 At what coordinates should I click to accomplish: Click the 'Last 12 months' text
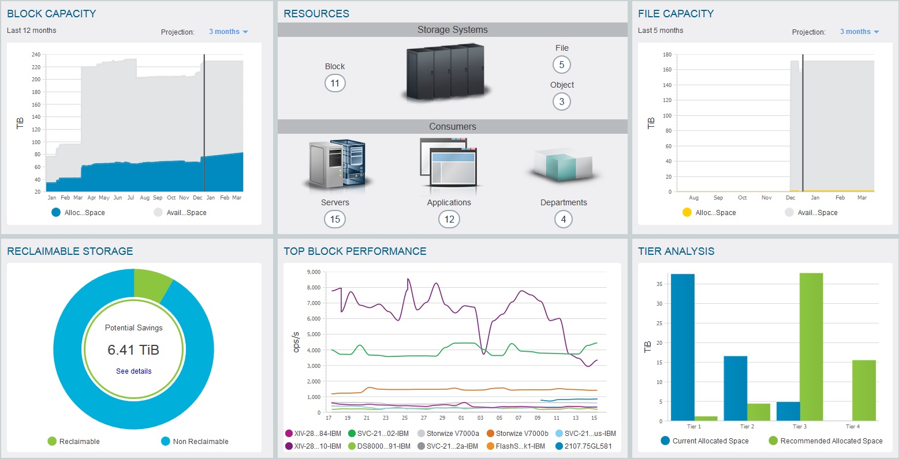click(x=32, y=31)
